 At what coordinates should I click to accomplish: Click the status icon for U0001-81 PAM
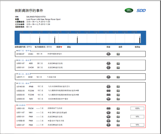pyautogui.click(x=108, y=117)
